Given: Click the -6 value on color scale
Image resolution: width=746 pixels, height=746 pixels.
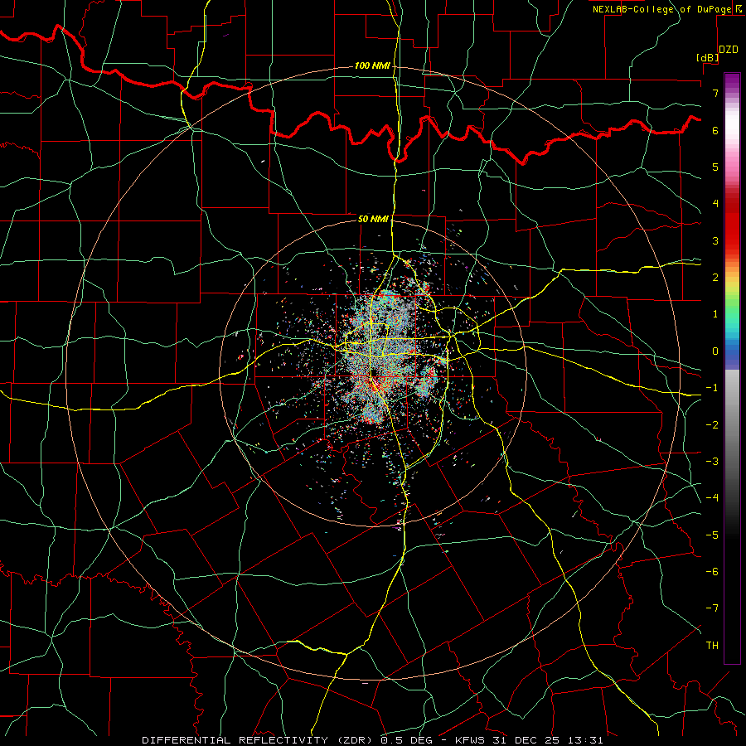Looking at the screenshot, I should point(712,572).
